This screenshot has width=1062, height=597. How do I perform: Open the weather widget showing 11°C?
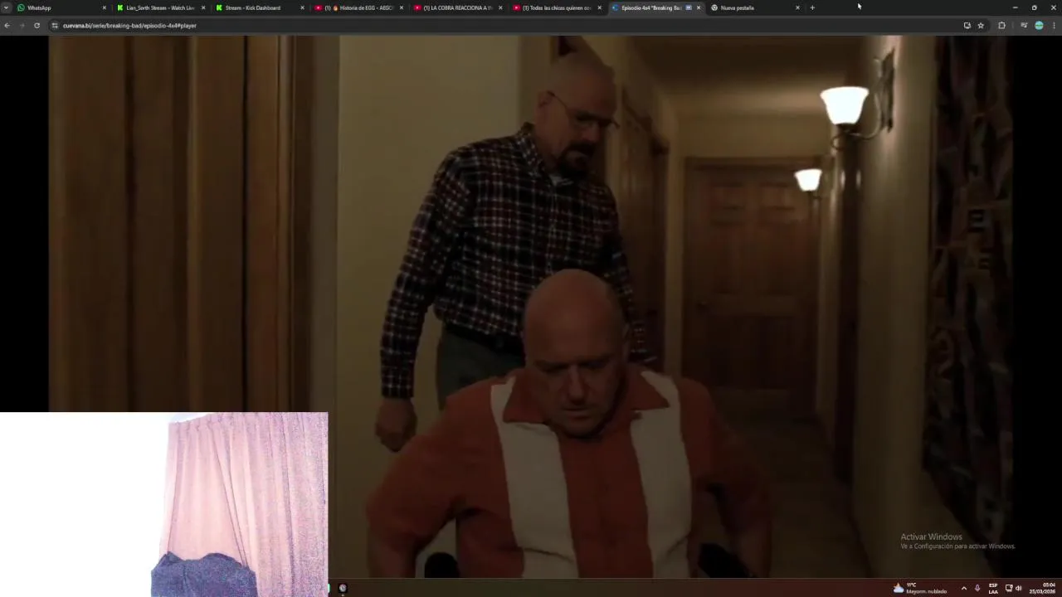(x=920, y=588)
